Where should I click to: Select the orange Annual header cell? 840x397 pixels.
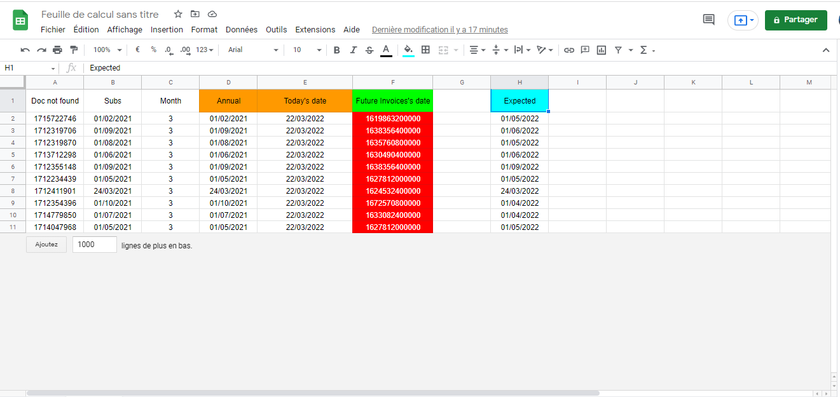[228, 101]
